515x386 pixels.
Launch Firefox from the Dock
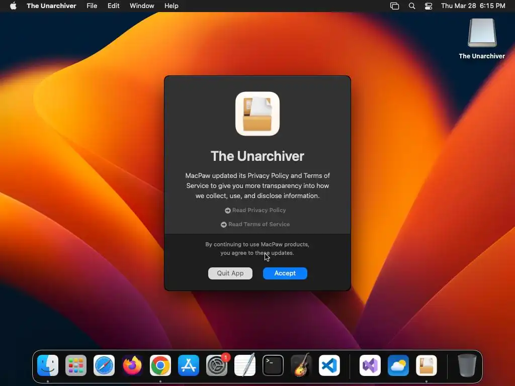click(132, 365)
